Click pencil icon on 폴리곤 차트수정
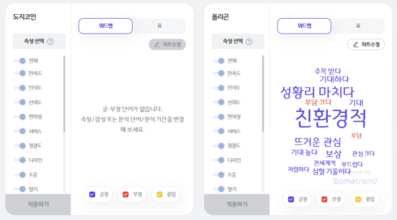The width and height of the screenshot is (397, 220). 356,45
